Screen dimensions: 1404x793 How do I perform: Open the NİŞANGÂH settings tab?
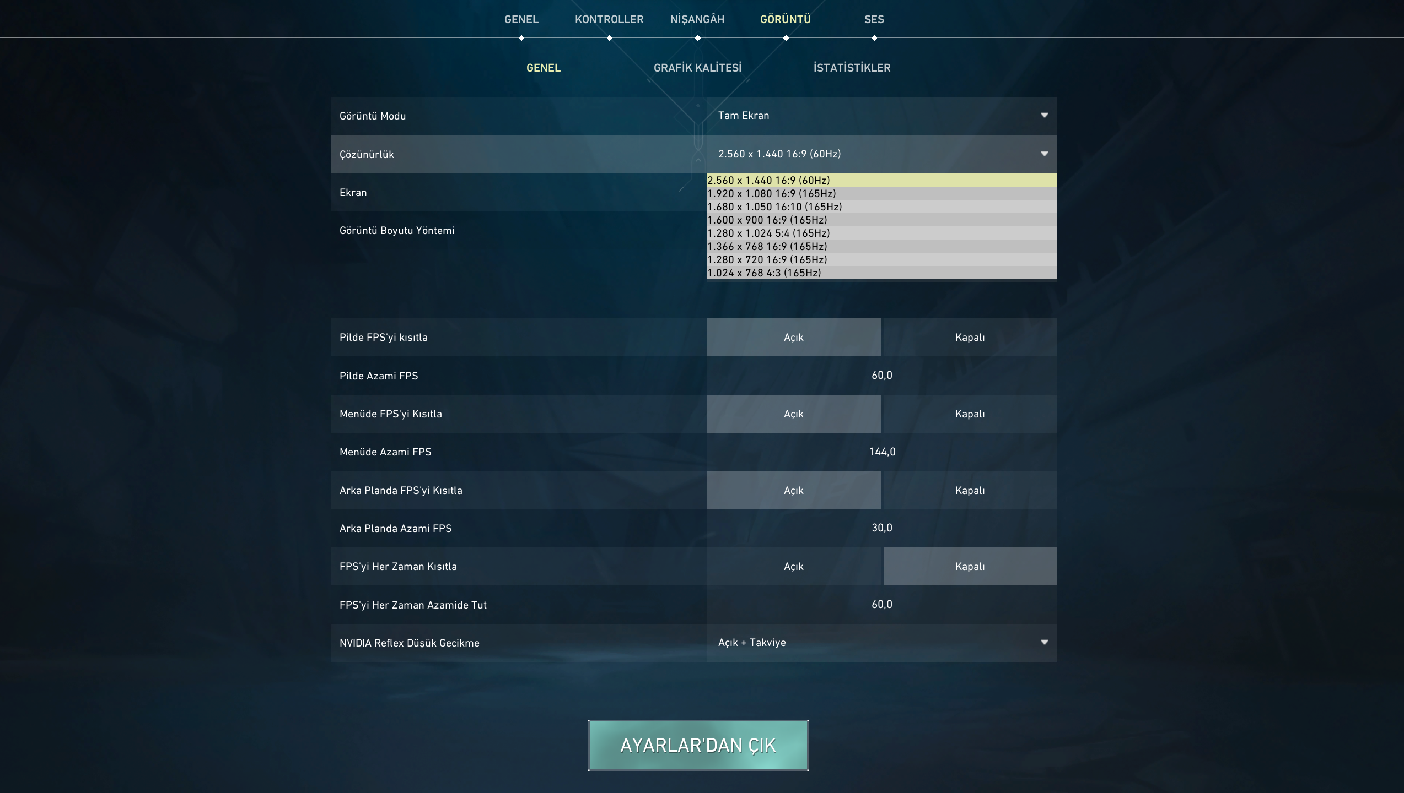(697, 19)
